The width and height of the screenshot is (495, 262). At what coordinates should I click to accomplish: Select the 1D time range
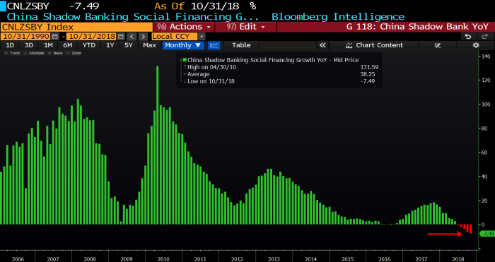coord(10,45)
